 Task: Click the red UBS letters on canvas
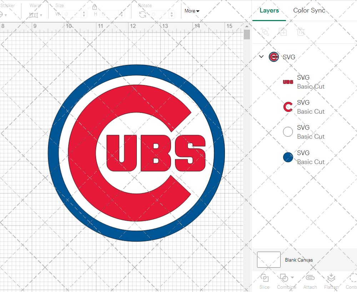[x=156, y=153]
